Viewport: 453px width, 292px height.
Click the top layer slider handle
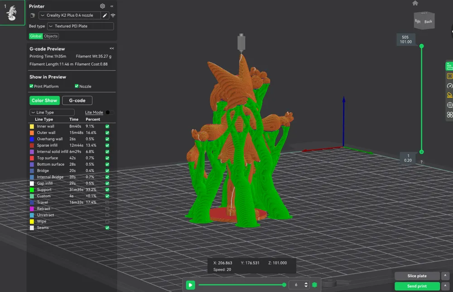tap(421, 46)
